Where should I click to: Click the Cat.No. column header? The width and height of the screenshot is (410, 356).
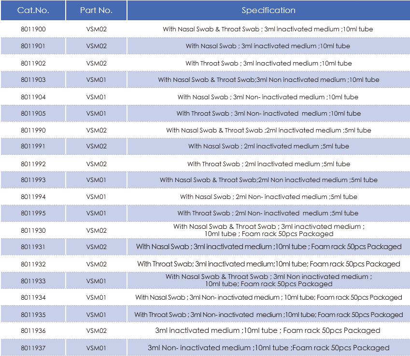point(33,10)
